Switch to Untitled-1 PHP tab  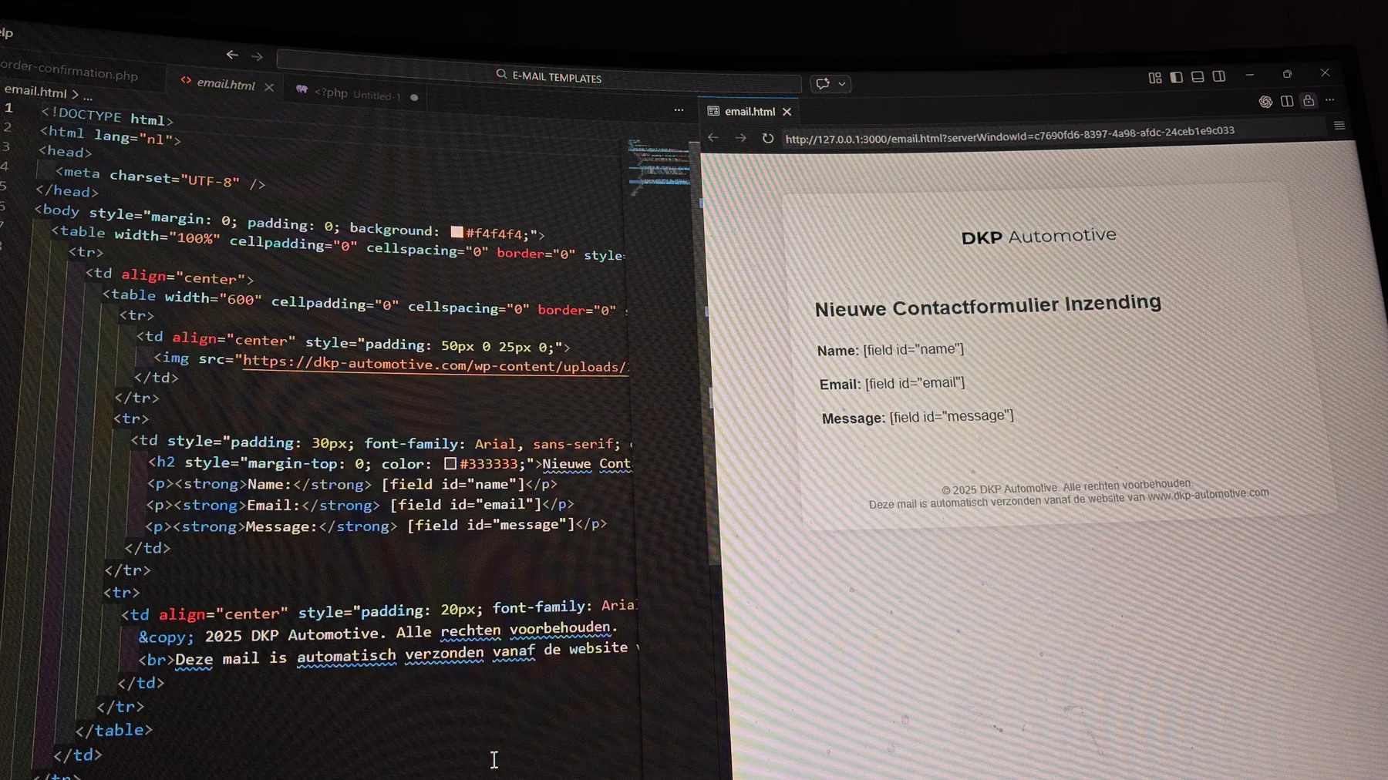tap(357, 94)
